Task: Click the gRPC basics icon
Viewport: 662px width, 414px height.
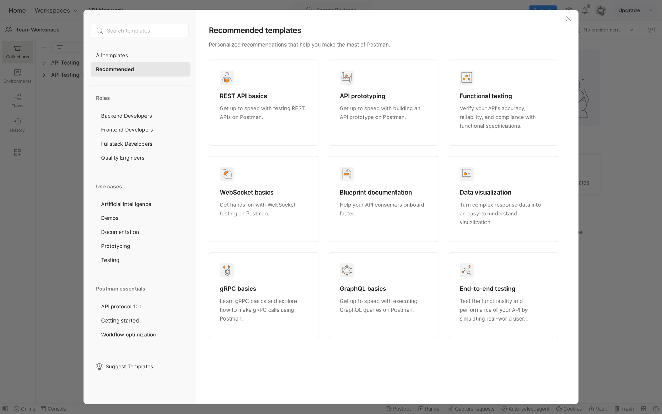Action: [x=227, y=270]
